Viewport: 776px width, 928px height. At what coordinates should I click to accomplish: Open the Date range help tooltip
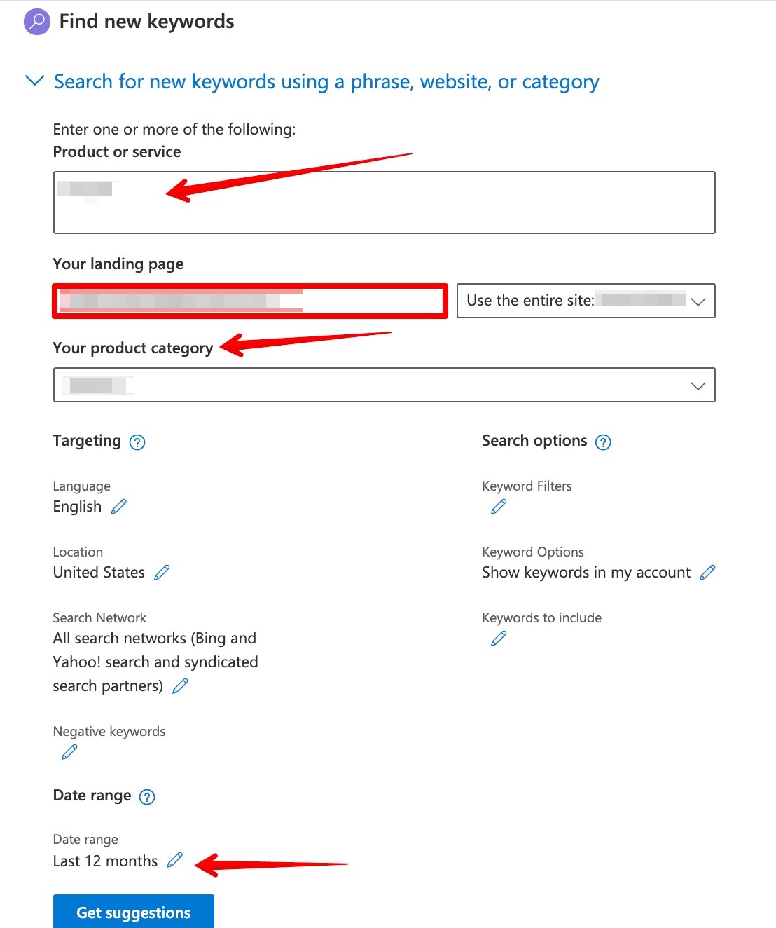146,796
